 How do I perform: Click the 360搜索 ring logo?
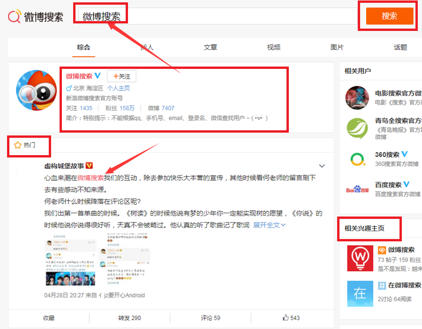[358, 159]
